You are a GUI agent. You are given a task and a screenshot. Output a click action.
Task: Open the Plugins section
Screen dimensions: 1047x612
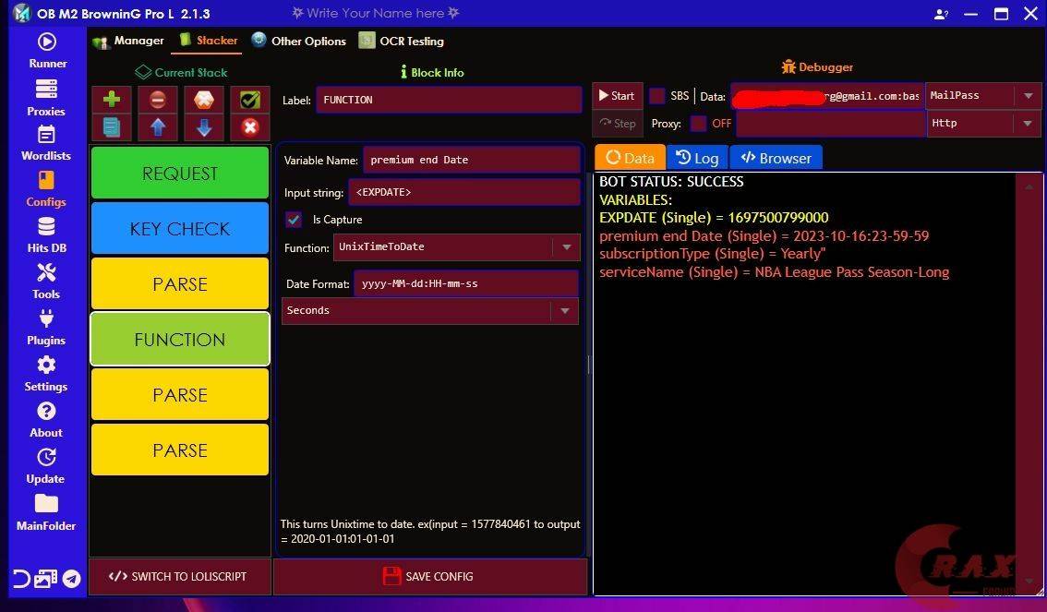tap(46, 327)
